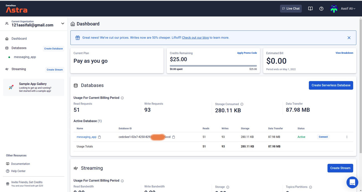Click the gift icon beside Invite Friends
The width and height of the screenshot is (362, 192).
(x=8, y=184)
